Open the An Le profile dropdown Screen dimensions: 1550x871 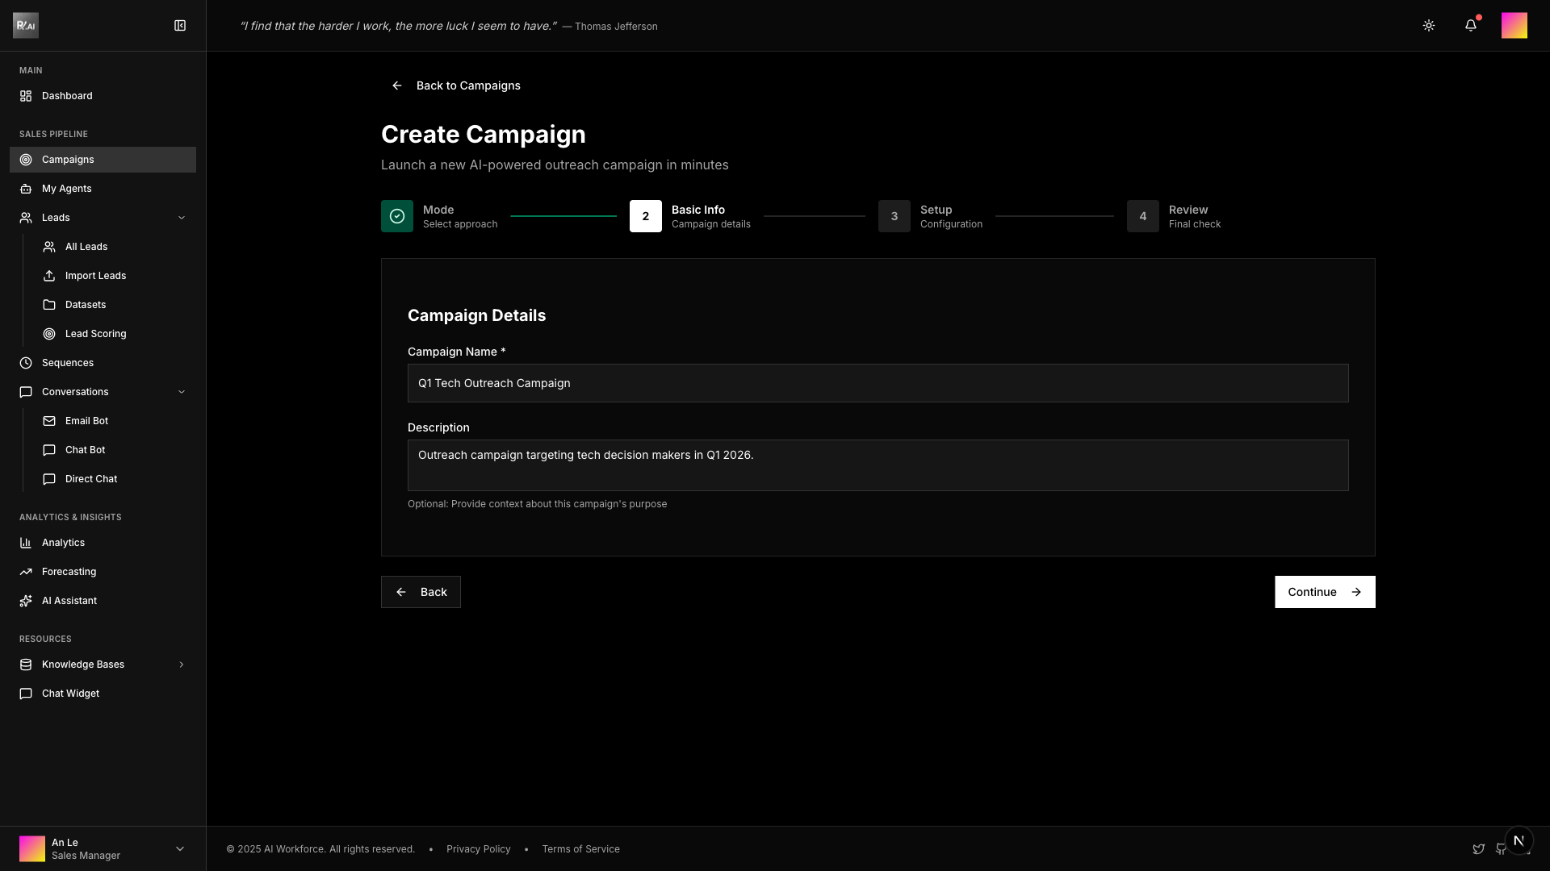coord(179,848)
